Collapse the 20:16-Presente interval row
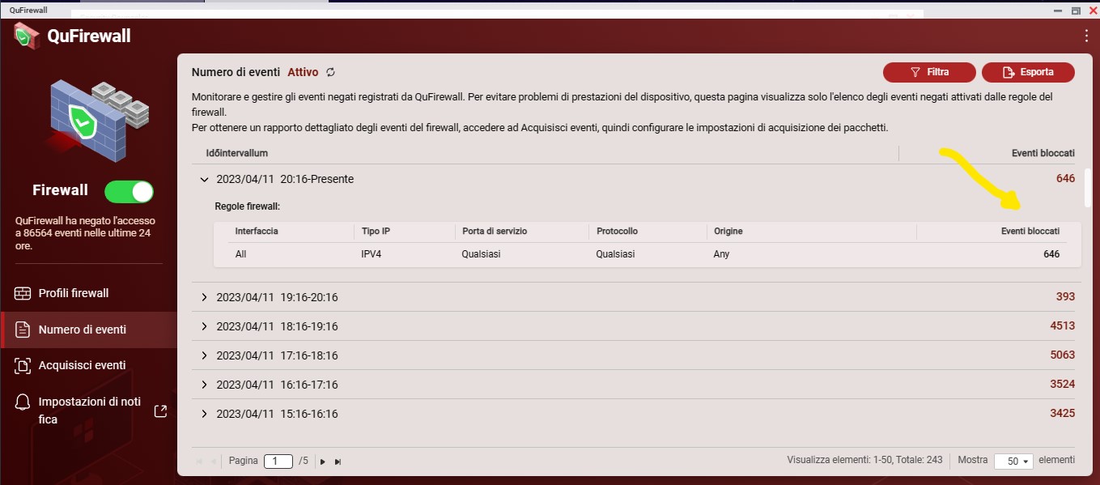The width and height of the screenshot is (1100, 485). click(204, 179)
